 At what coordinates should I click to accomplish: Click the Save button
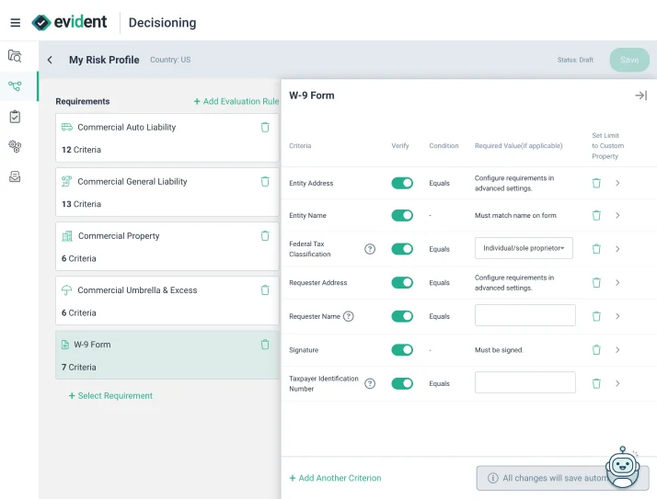[629, 60]
